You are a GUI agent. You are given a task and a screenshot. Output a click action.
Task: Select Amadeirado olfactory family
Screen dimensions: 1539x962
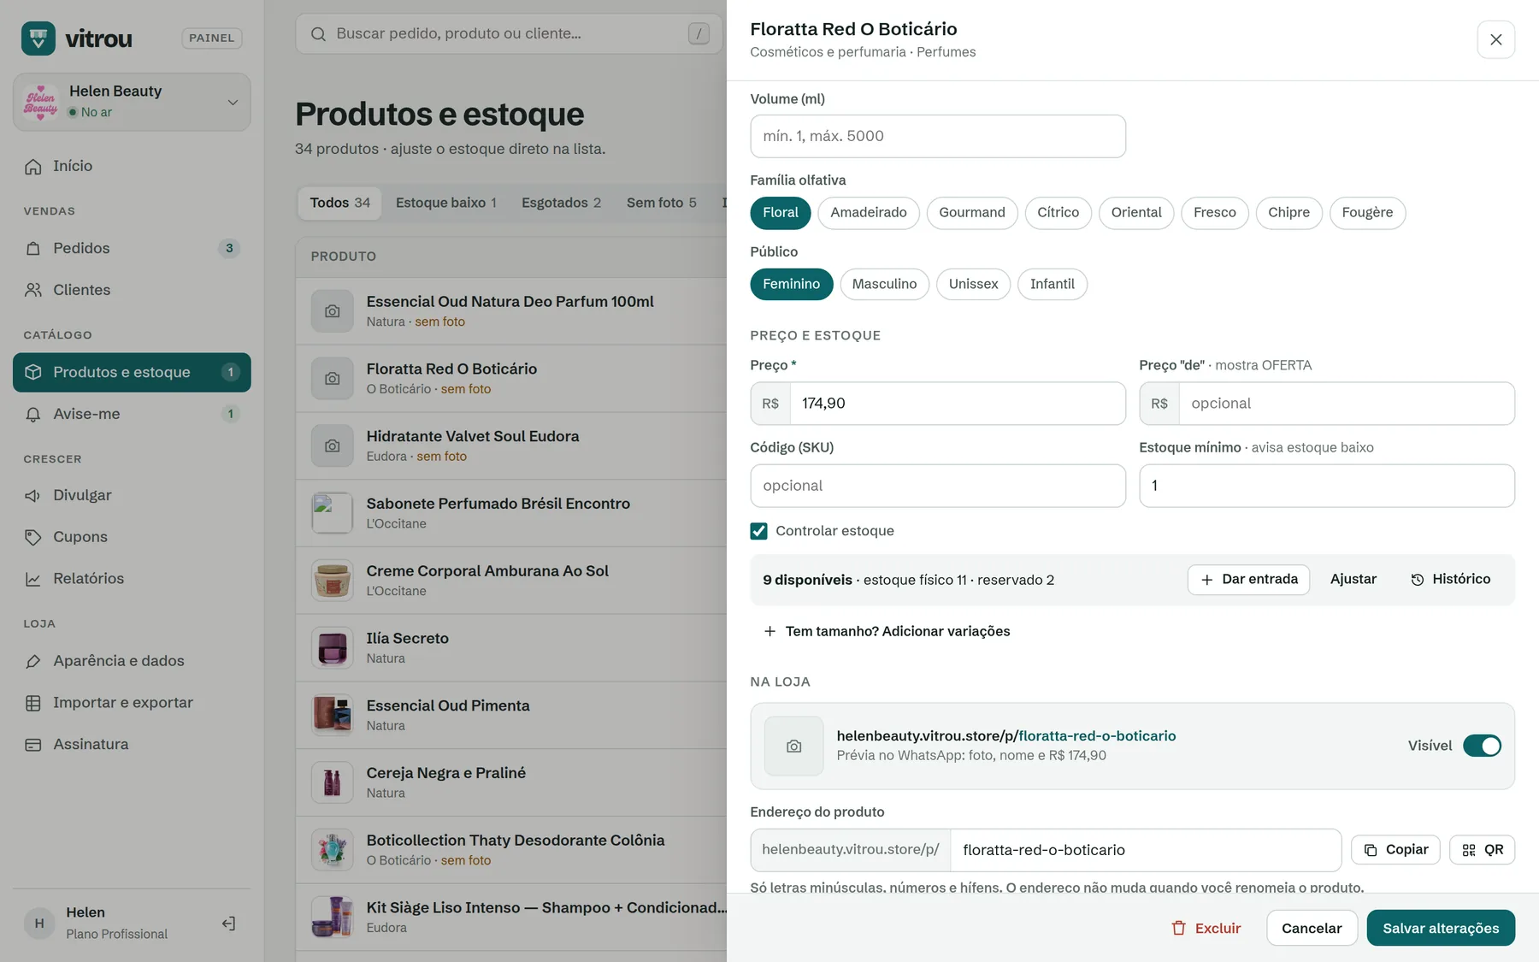click(869, 213)
